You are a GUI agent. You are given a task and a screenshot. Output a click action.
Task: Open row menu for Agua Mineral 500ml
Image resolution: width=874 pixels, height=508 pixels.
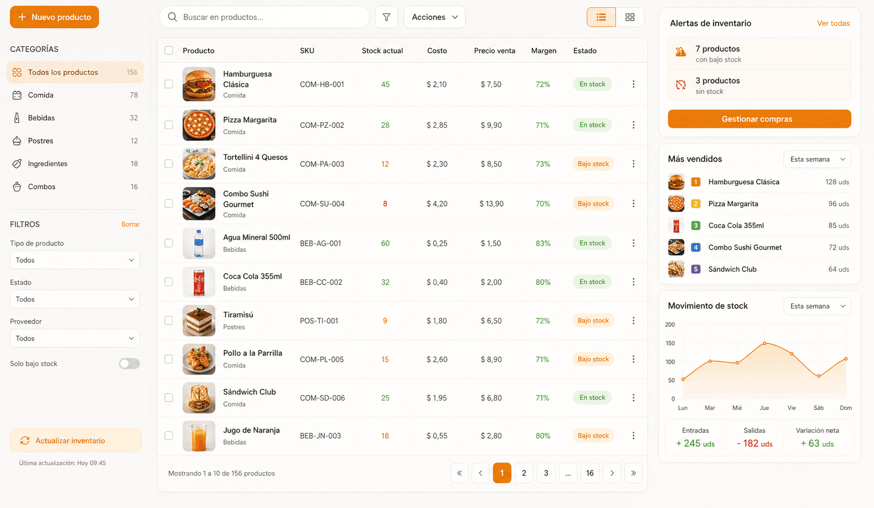pyautogui.click(x=633, y=243)
